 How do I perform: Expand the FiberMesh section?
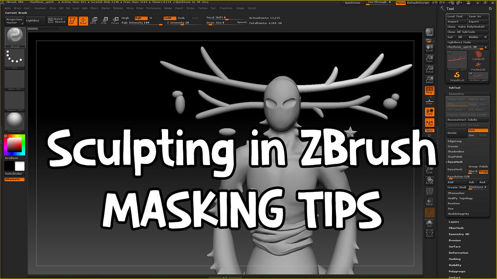coord(456,228)
